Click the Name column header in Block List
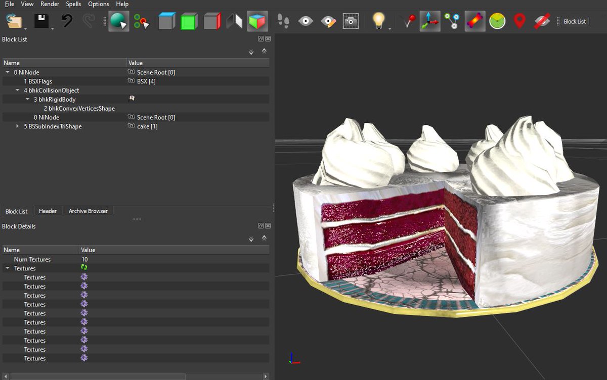Screen dimensions: 607x380 [64, 63]
